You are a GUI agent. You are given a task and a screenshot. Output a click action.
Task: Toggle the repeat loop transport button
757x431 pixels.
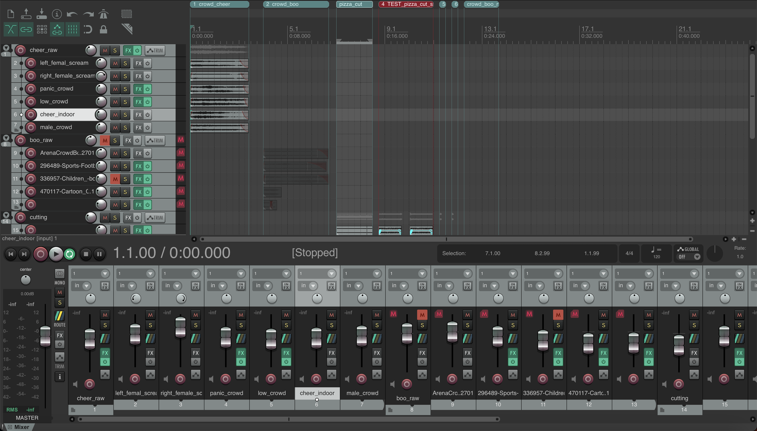click(70, 254)
